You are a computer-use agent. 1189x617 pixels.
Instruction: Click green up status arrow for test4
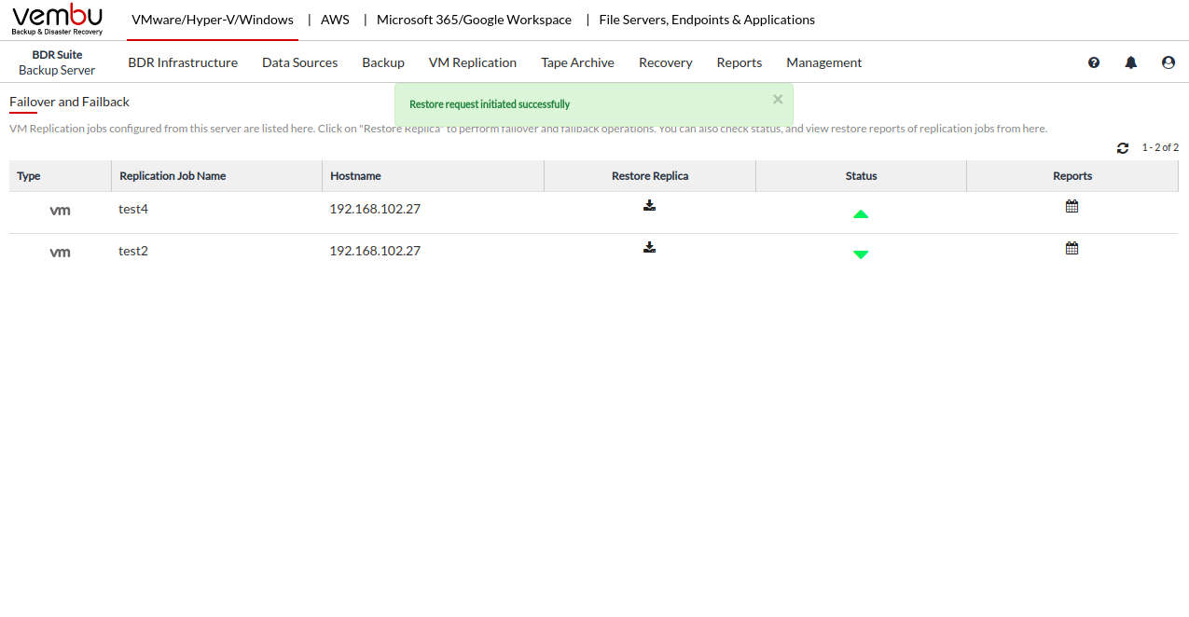861,214
